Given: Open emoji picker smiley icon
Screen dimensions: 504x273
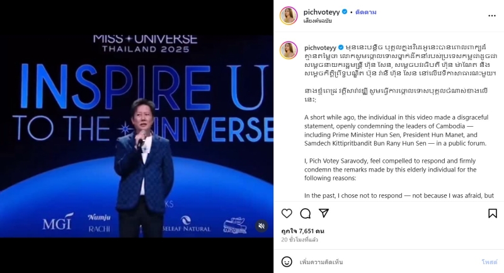Looking at the screenshot, I should 287,262.
